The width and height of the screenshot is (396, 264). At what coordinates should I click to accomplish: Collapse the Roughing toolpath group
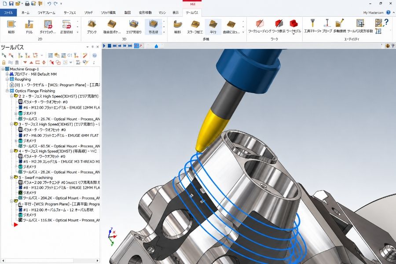(x=7, y=79)
